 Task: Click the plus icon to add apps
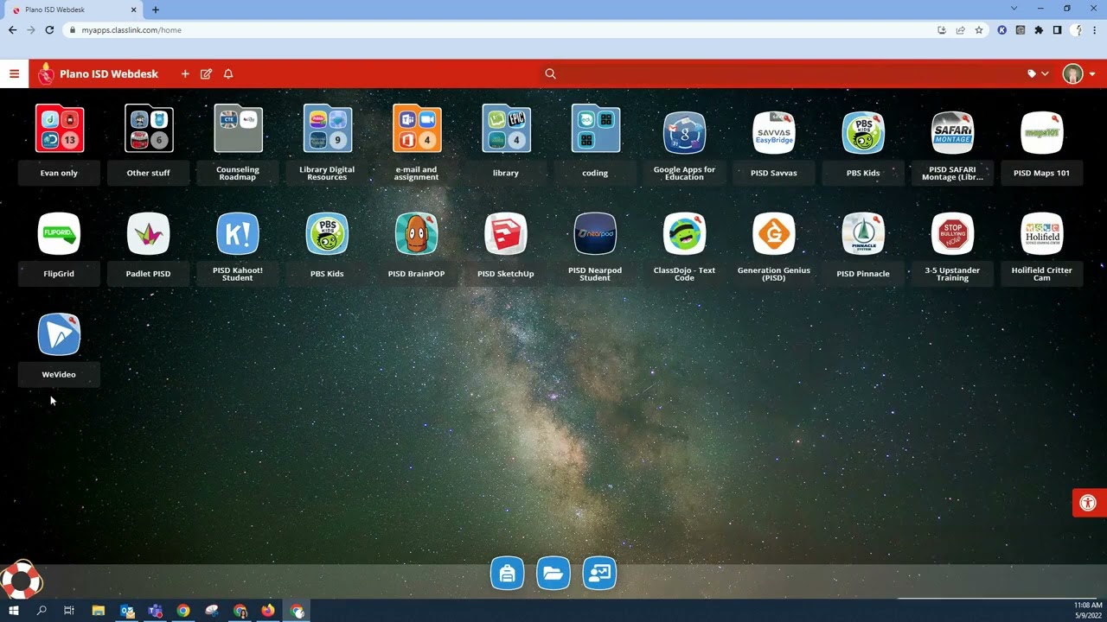click(x=185, y=74)
